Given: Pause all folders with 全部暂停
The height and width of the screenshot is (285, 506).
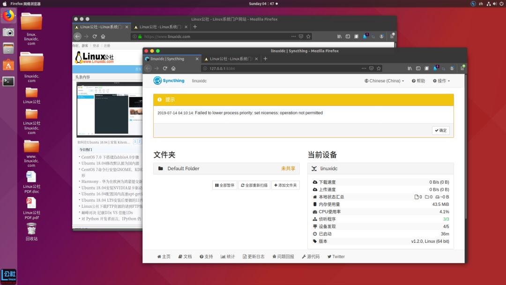Looking at the screenshot, I should tap(224, 185).
